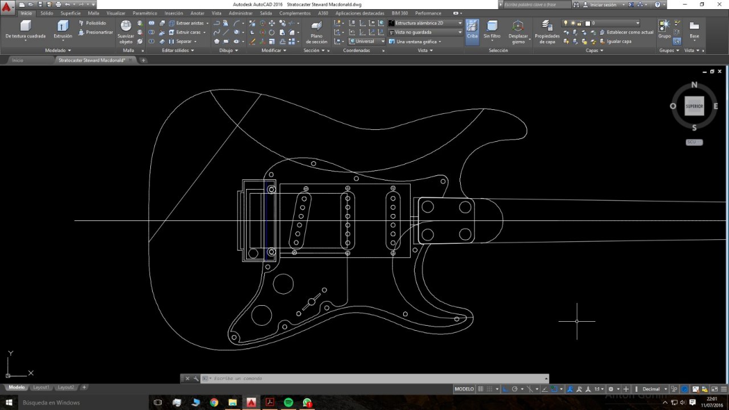
Task: Open the Anotar ribbon tab
Action: (x=197, y=13)
